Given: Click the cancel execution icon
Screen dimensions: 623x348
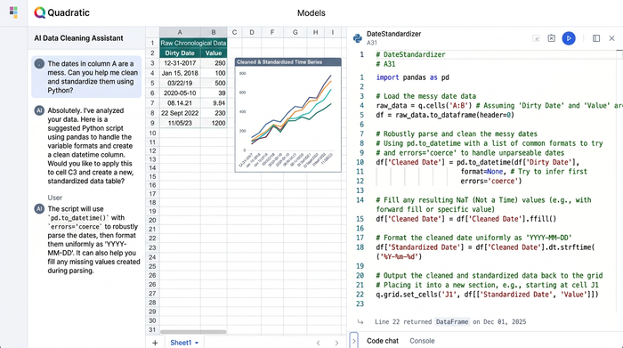Looking at the screenshot, I should coord(552,38).
